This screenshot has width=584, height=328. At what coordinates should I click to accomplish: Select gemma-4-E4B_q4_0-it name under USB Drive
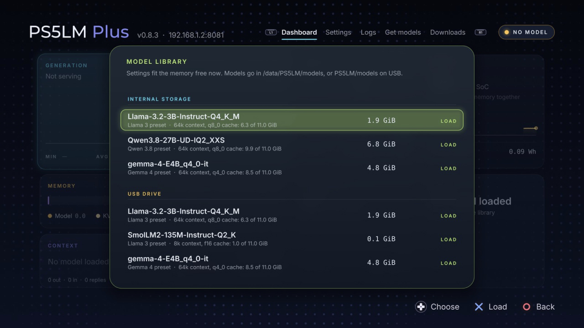(168, 259)
